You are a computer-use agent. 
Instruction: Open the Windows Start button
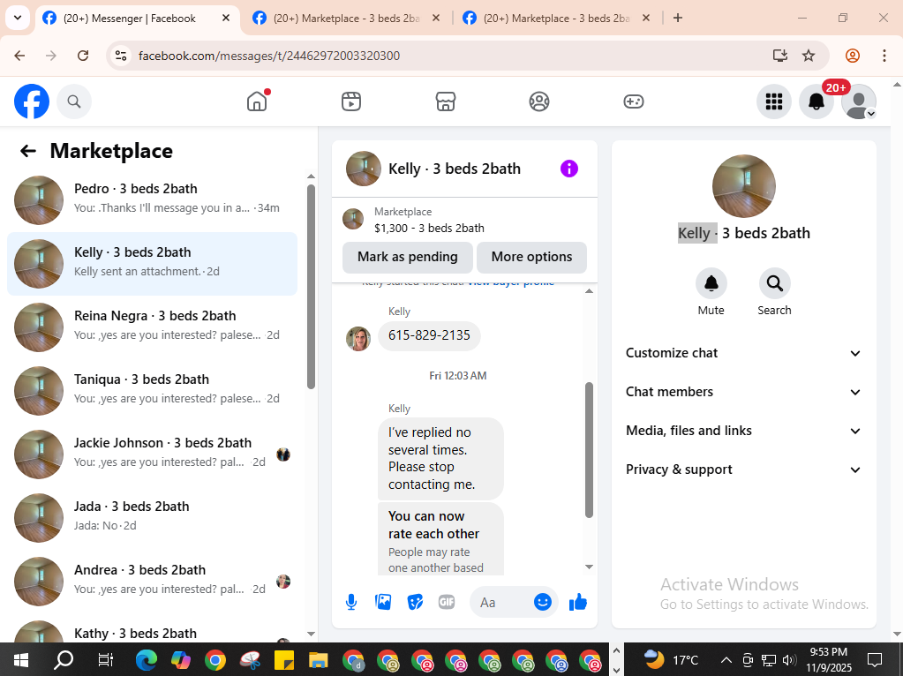(20, 660)
